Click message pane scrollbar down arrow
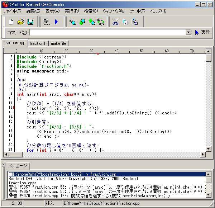Viewport: 215px width, 208px height. 209,195
